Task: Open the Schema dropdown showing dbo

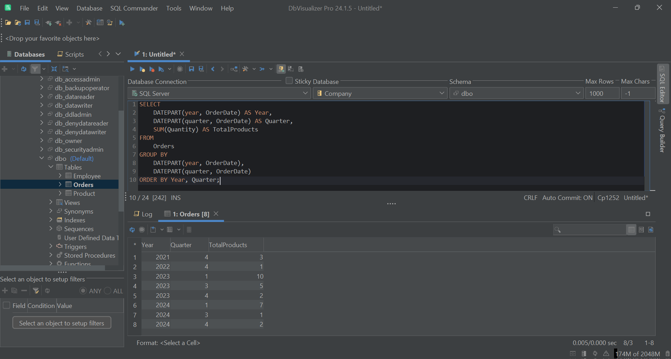Action: coord(578,93)
